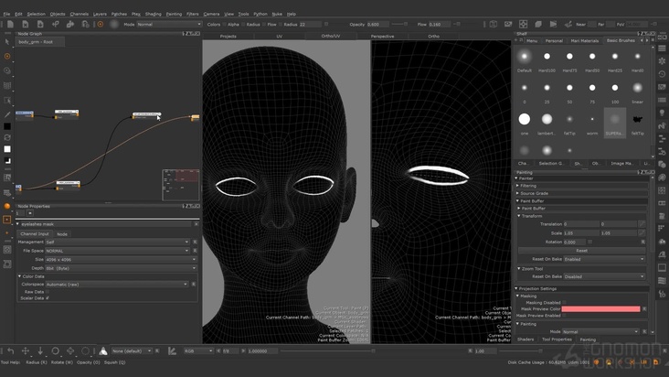Select the felt-tip splat brush preset
This screenshot has width=669, height=377.
coord(637,120)
